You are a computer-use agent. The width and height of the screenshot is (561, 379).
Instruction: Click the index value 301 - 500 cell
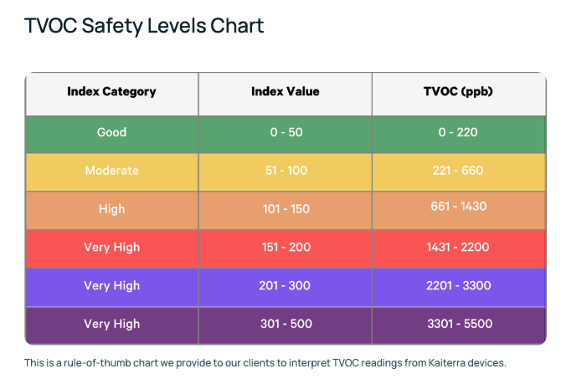coord(286,325)
